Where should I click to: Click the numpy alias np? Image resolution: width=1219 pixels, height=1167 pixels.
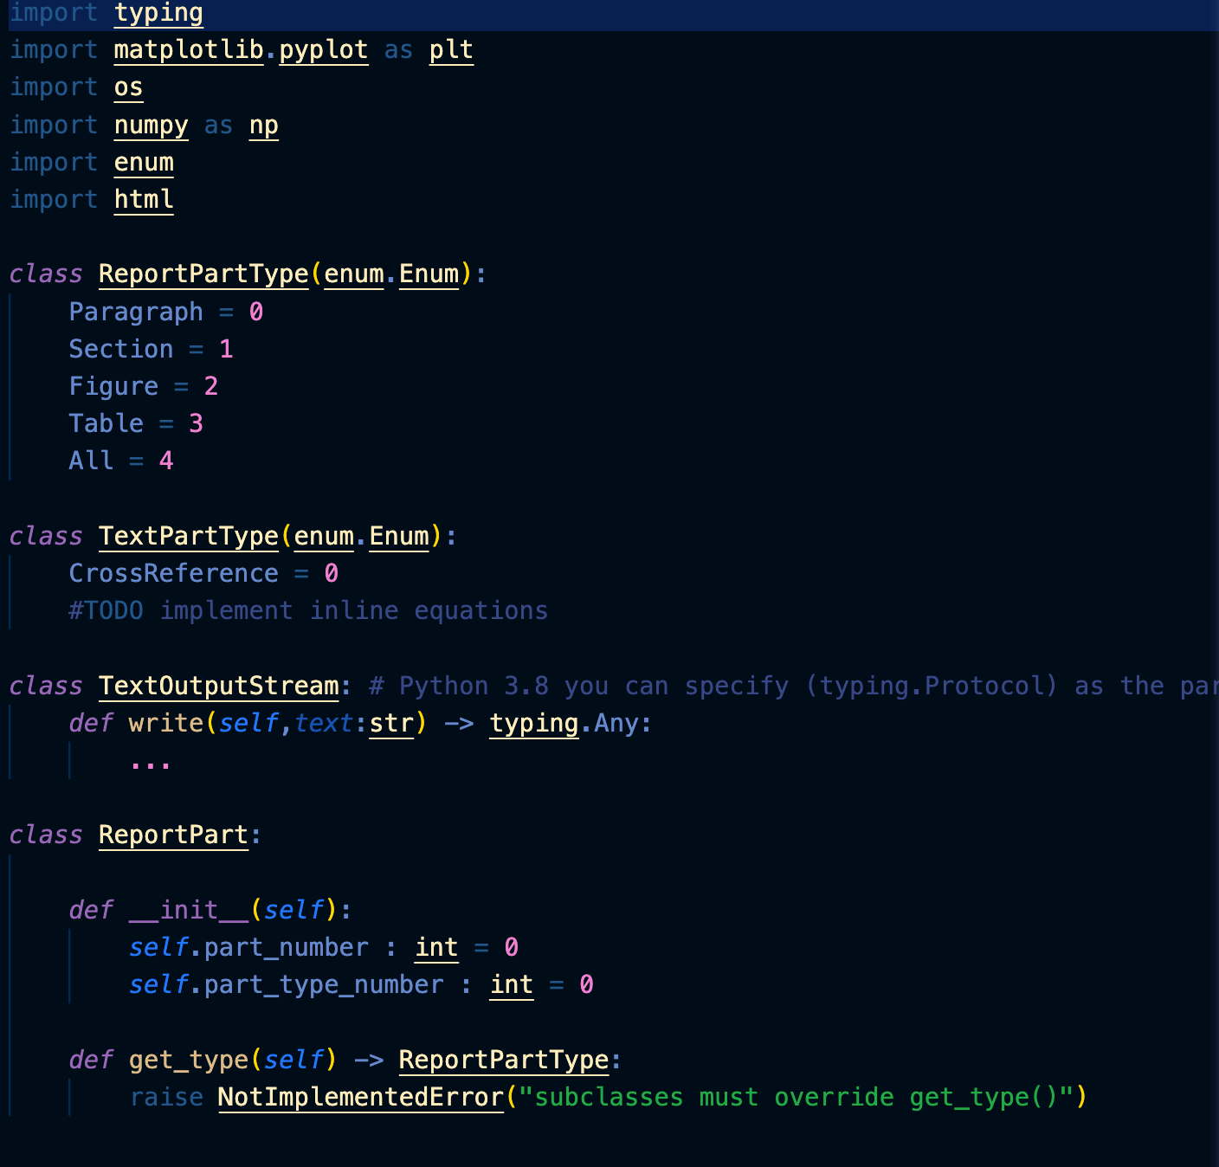pos(263,126)
